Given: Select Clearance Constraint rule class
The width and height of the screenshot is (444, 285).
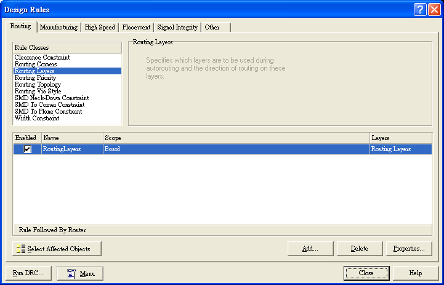Looking at the screenshot, I should coord(42,58).
